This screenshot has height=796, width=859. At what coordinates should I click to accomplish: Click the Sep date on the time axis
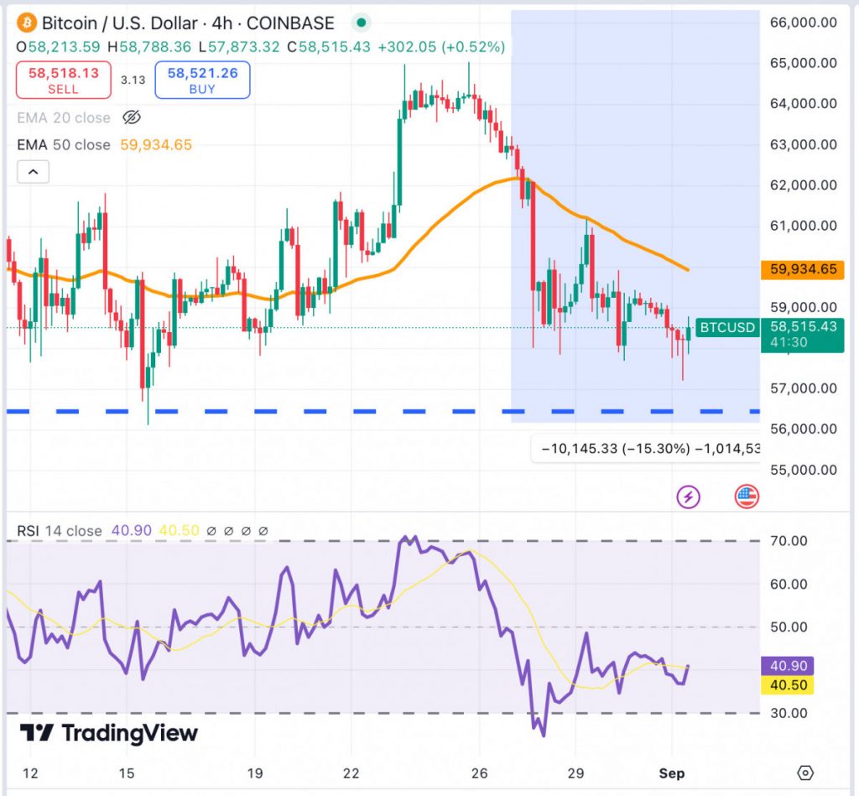tap(672, 773)
